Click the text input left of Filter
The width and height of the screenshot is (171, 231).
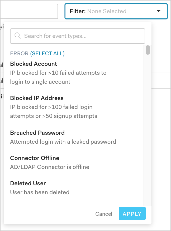point(29,11)
